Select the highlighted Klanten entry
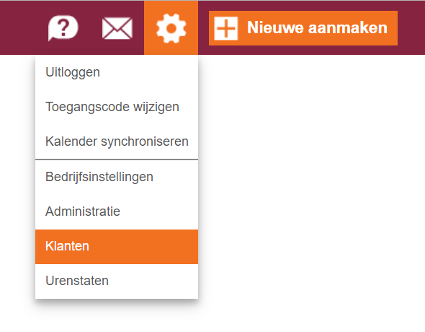Screen dimensions: 425x332 click(x=117, y=247)
